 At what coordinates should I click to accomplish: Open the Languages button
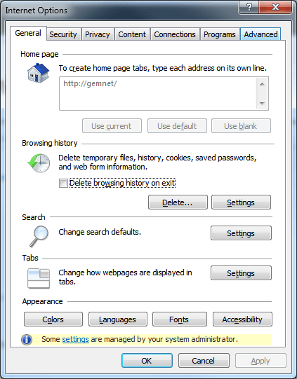click(x=118, y=319)
